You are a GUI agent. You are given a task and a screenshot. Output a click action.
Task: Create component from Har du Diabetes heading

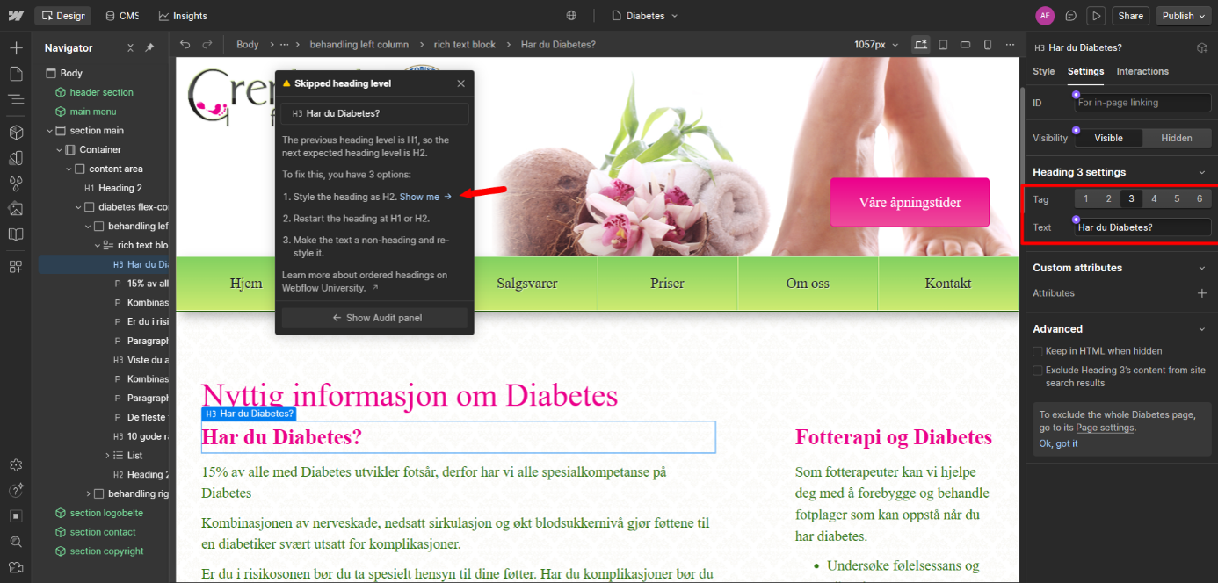pos(1201,47)
